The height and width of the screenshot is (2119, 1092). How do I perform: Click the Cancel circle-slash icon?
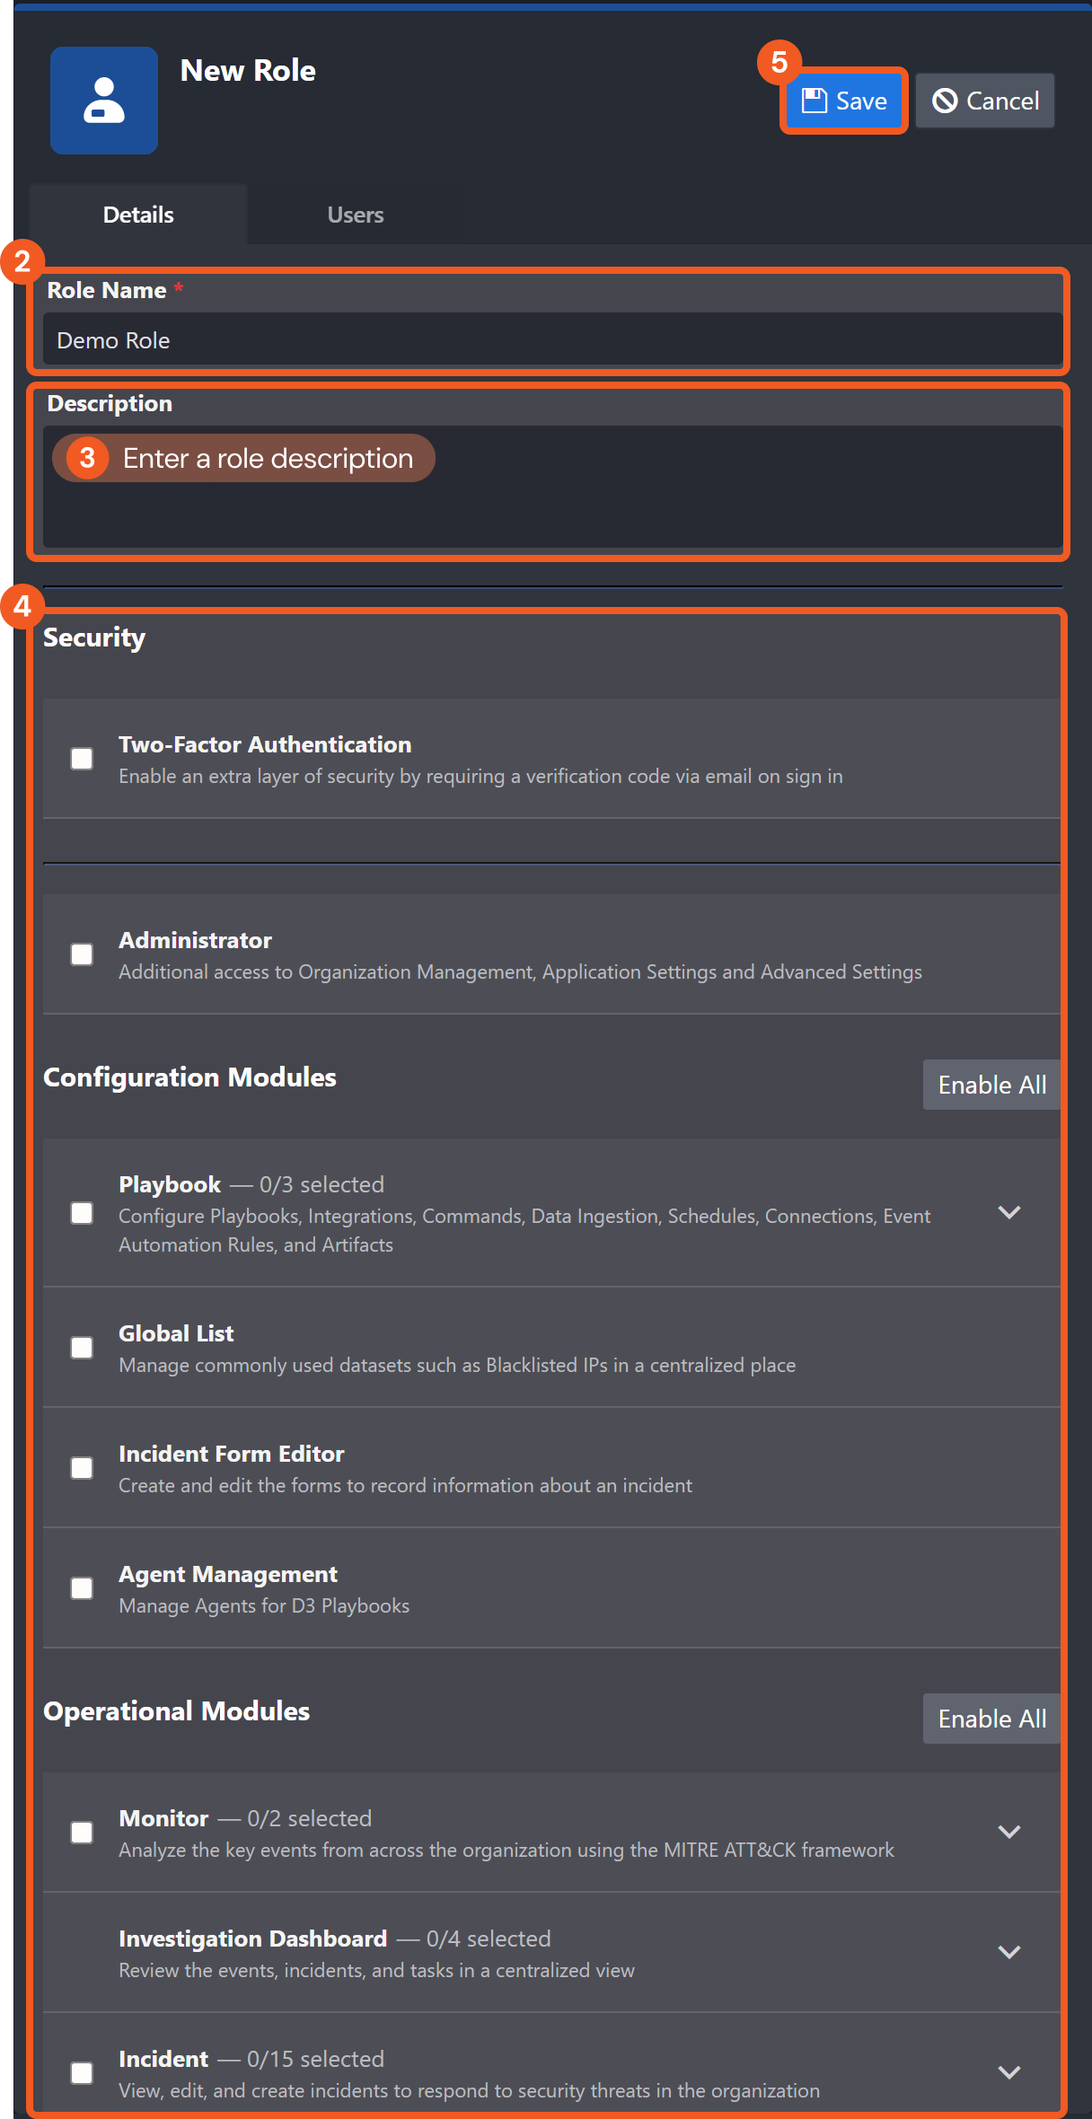pos(945,101)
